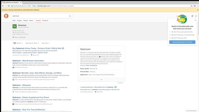Switch to the Web tab
This screenshot has height=112, width=199.
[14, 21]
